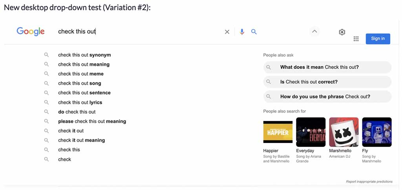Start voice search with the microphone icon

(242, 32)
